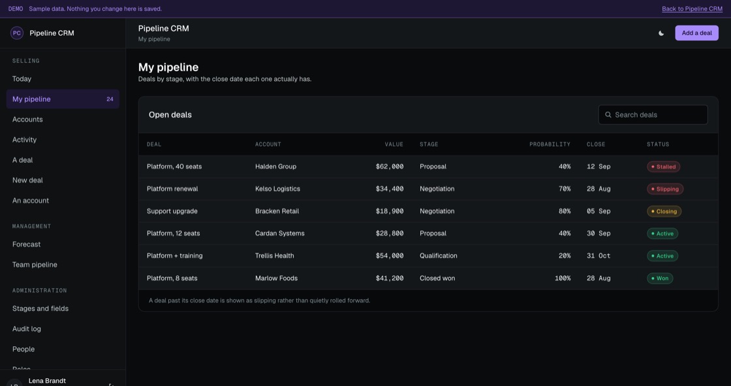Open the A deal sidebar item
The height and width of the screenshot is (386, 731).
(63, 160)
